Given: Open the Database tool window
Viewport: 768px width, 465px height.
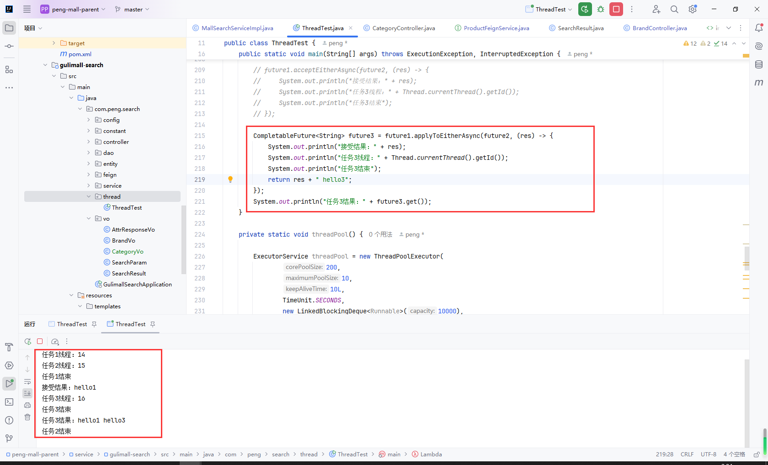Looking at the screenshot, I should [759, 64].
